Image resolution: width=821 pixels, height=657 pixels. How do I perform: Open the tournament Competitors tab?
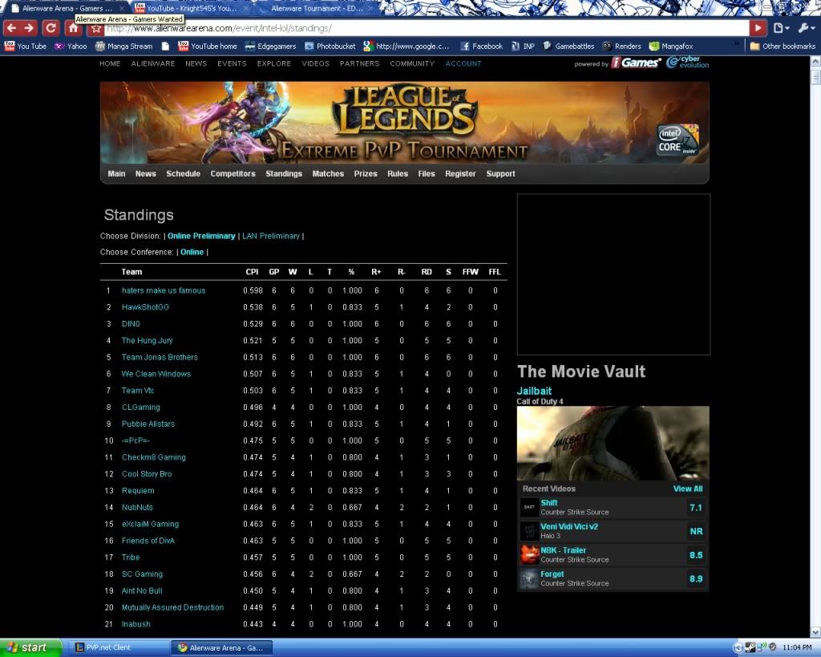(233, 173)
